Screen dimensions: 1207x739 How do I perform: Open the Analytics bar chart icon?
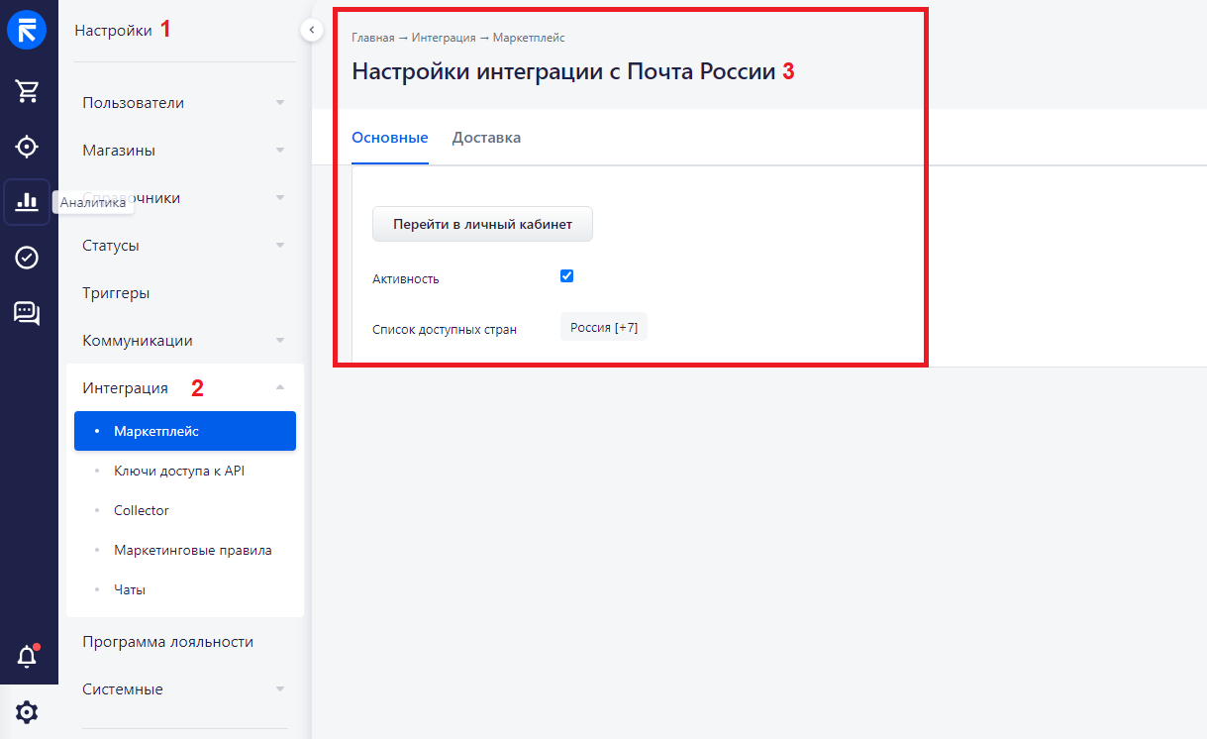27,202
